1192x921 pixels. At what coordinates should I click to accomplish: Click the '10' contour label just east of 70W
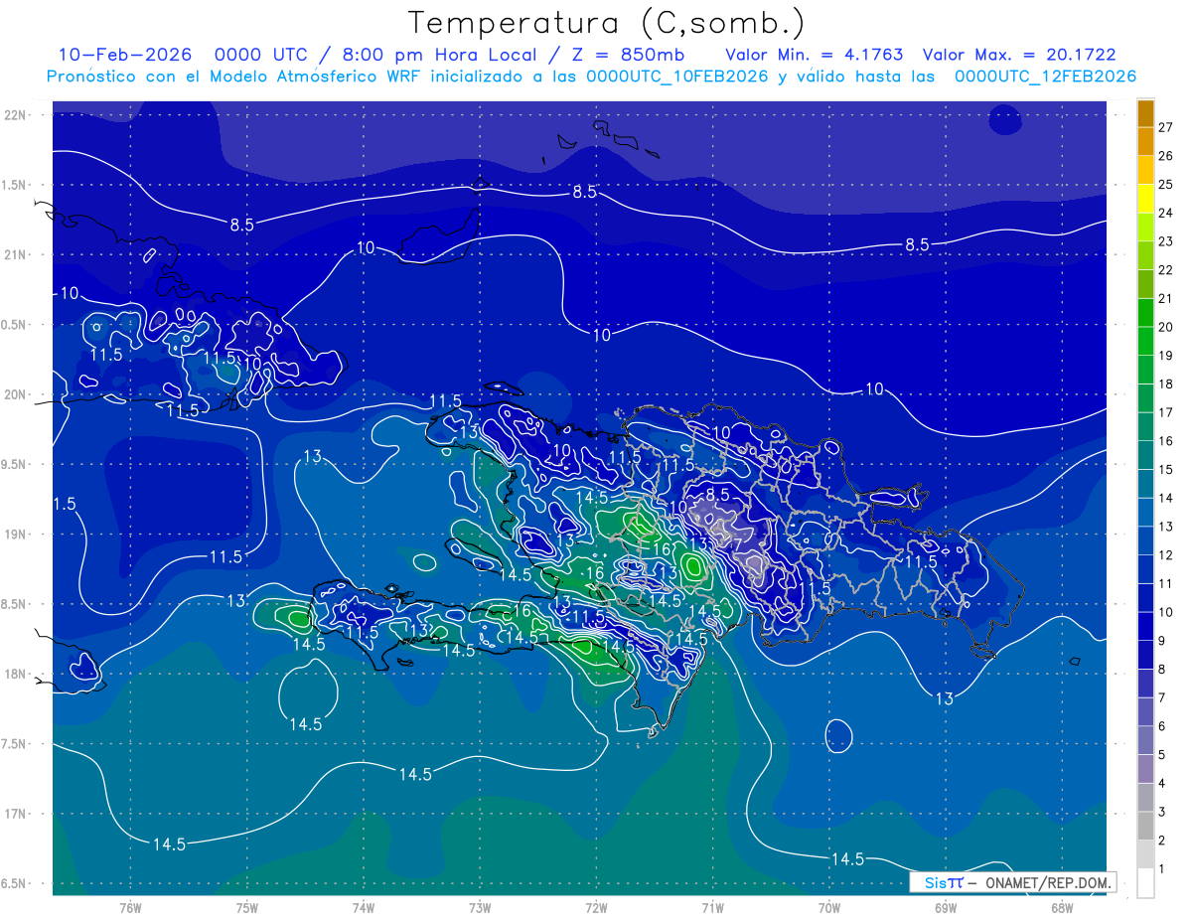click(874, 388)
